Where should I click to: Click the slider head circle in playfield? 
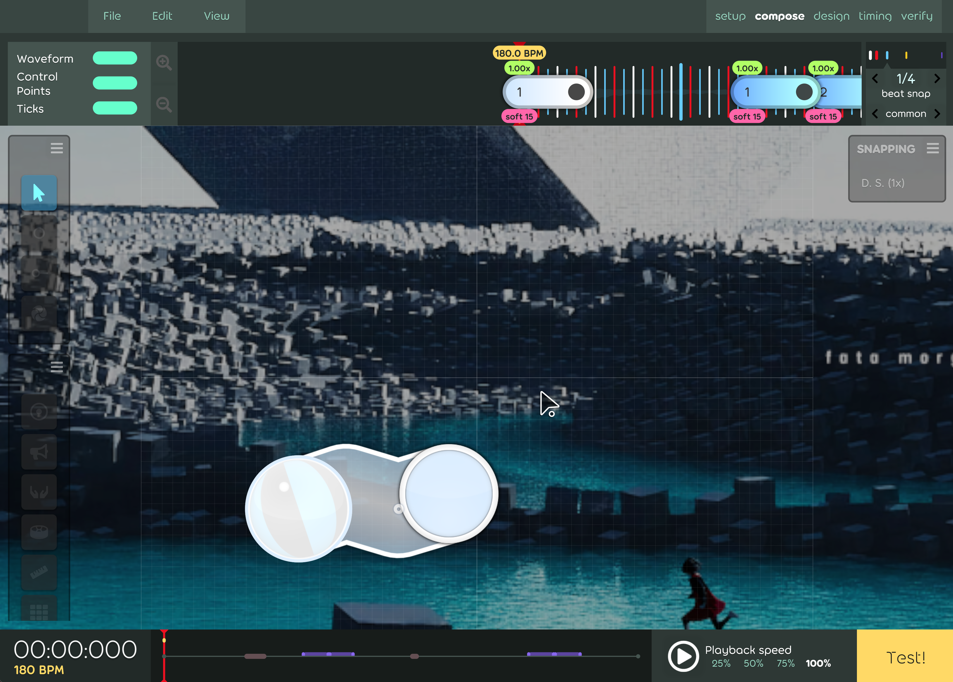pyautogui.click(x=299, y=509)
